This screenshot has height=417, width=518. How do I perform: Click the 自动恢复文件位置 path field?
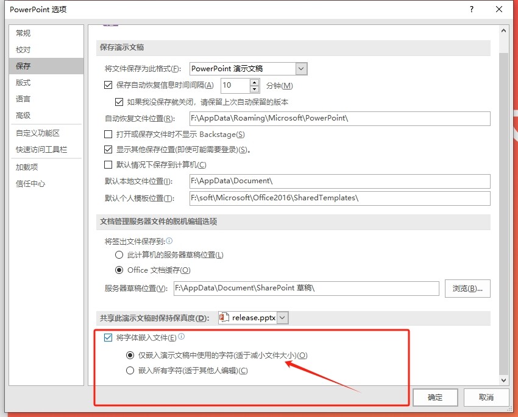tap(340, 119)
